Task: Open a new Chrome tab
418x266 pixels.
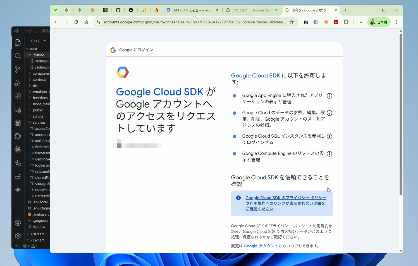Action: tap(346, 10)
